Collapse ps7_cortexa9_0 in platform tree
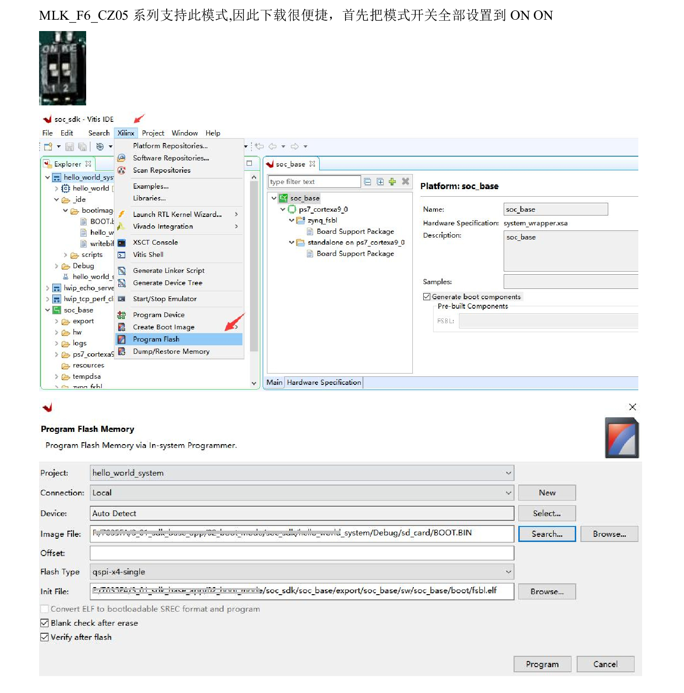684x693 pixels. 282,209
